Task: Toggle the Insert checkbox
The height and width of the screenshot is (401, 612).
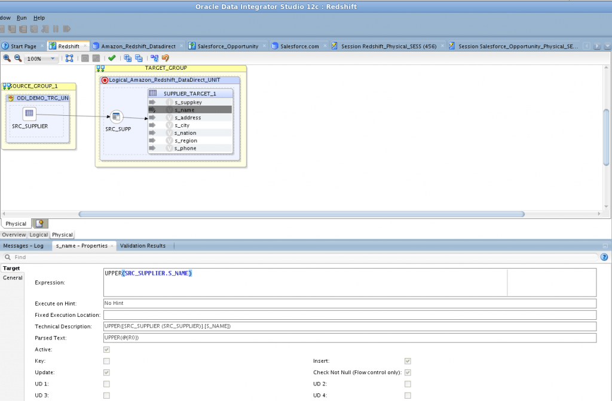Action: tap(408, 361)
